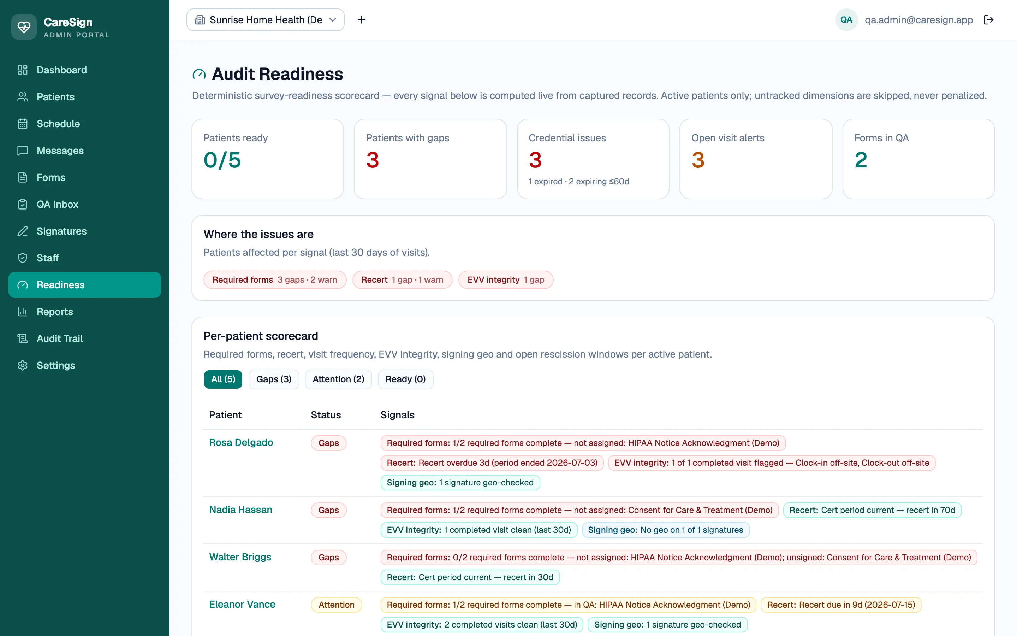Click the Forms document icon

click(x=23, y=177)
